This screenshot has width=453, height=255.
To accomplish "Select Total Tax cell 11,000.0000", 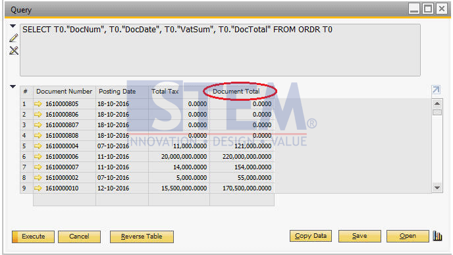I will click(x=179, y=146).
